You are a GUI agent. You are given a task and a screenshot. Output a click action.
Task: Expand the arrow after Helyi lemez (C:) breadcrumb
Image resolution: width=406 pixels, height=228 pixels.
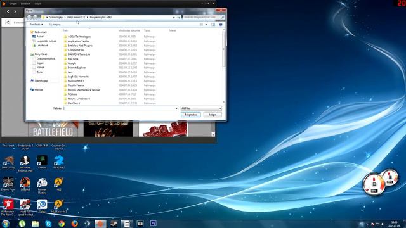[x=88, y=17]
